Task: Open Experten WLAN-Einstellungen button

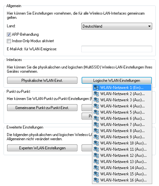Action: (x=42, y=148)
